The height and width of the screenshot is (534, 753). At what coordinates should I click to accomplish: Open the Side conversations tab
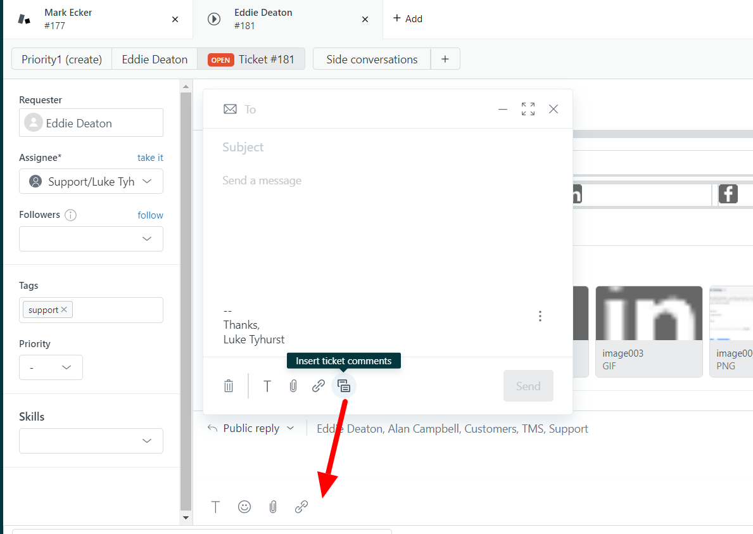click(372, 60)
